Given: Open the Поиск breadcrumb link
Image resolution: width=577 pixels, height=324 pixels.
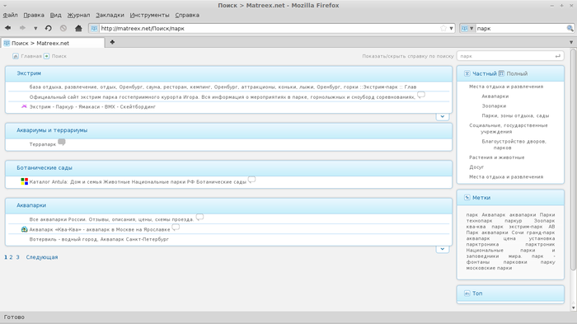Looking at the screenshot, I should pyautogui.click(x=59, y=56).
